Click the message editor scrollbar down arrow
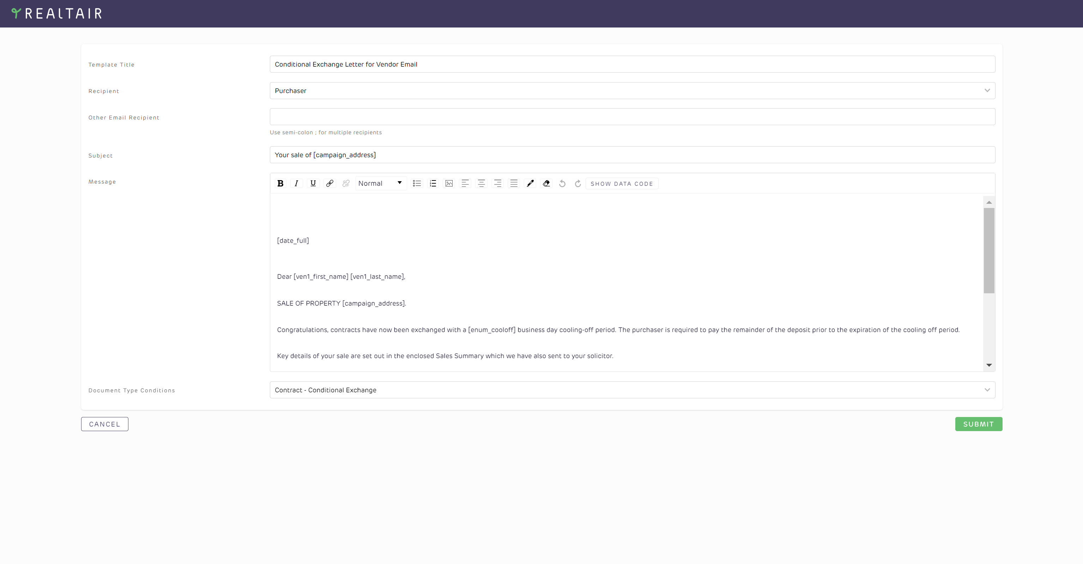The width and height of the screenshot is (1083, 564). (x=989, y=365)
